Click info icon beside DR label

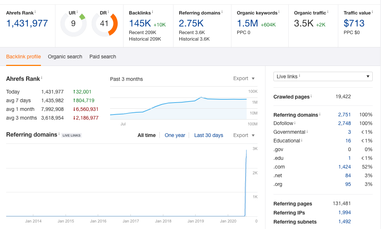pos(108,12)
